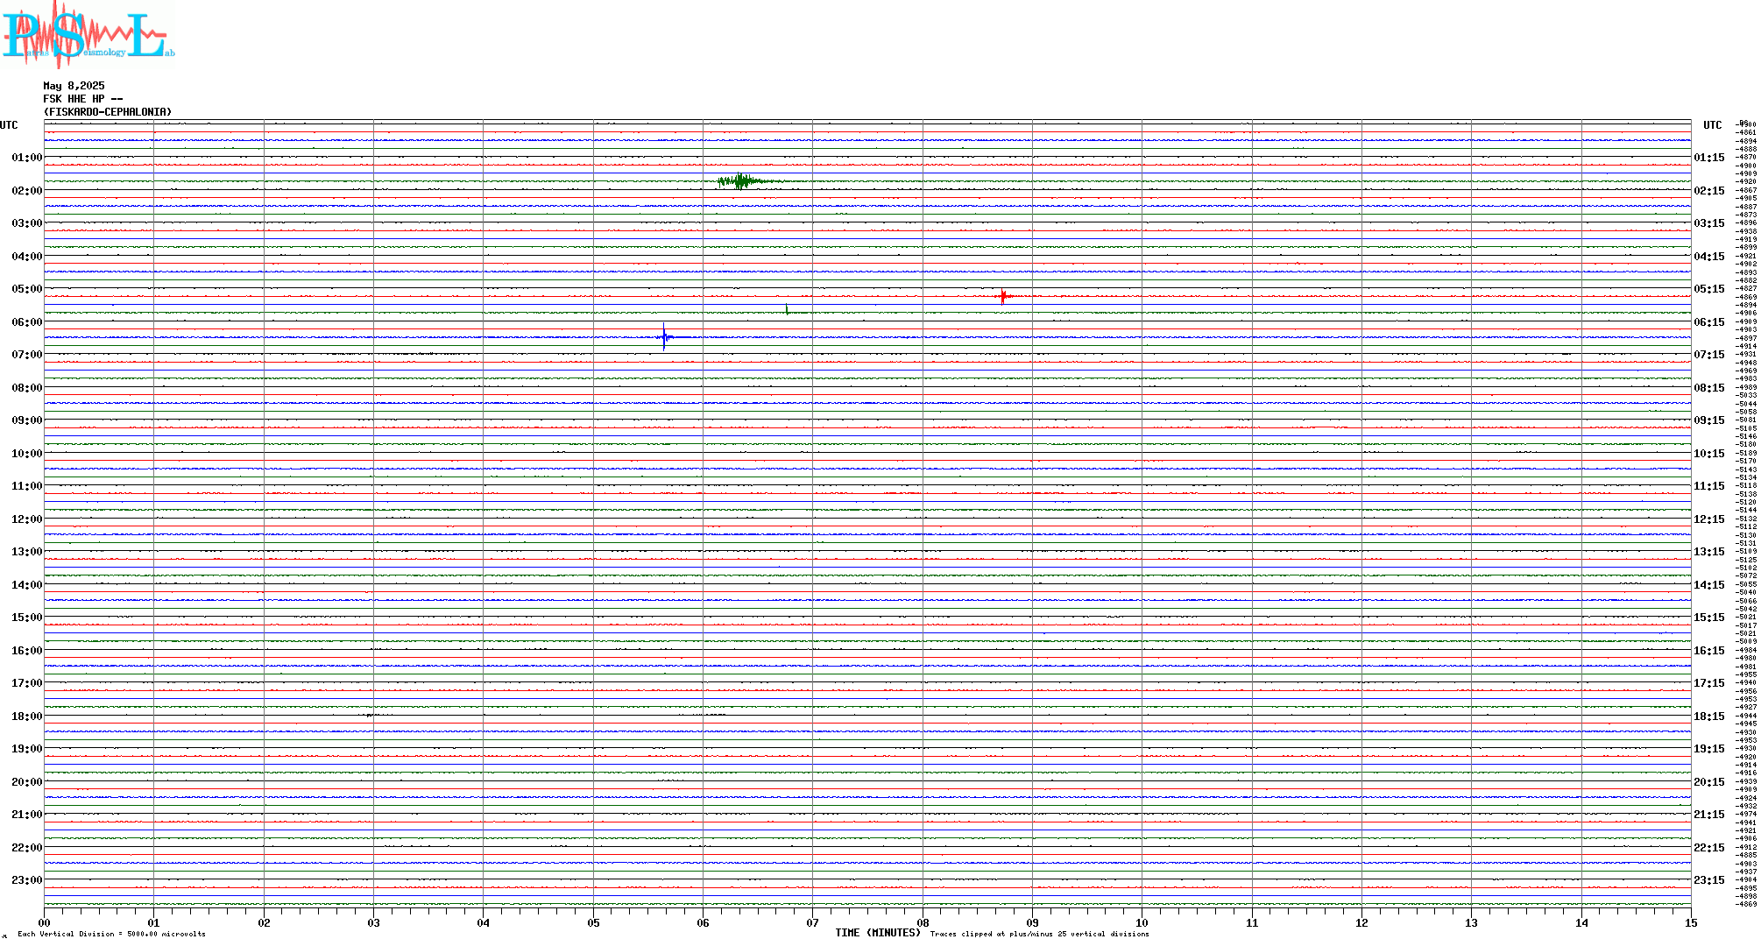The image size is (1761, 946).
Task: Click the '03:00' hour label on left
Action: tap(27, 223)
